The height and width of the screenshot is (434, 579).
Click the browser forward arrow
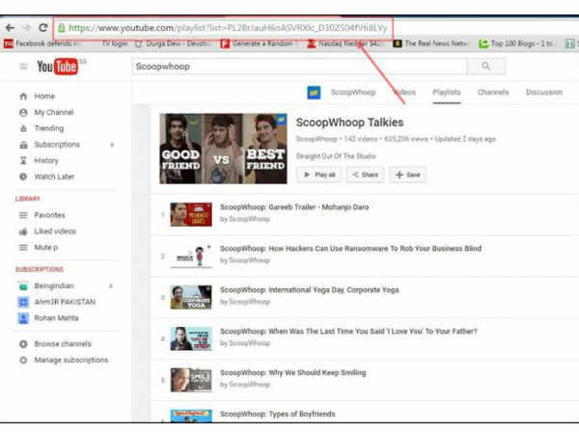27,28
